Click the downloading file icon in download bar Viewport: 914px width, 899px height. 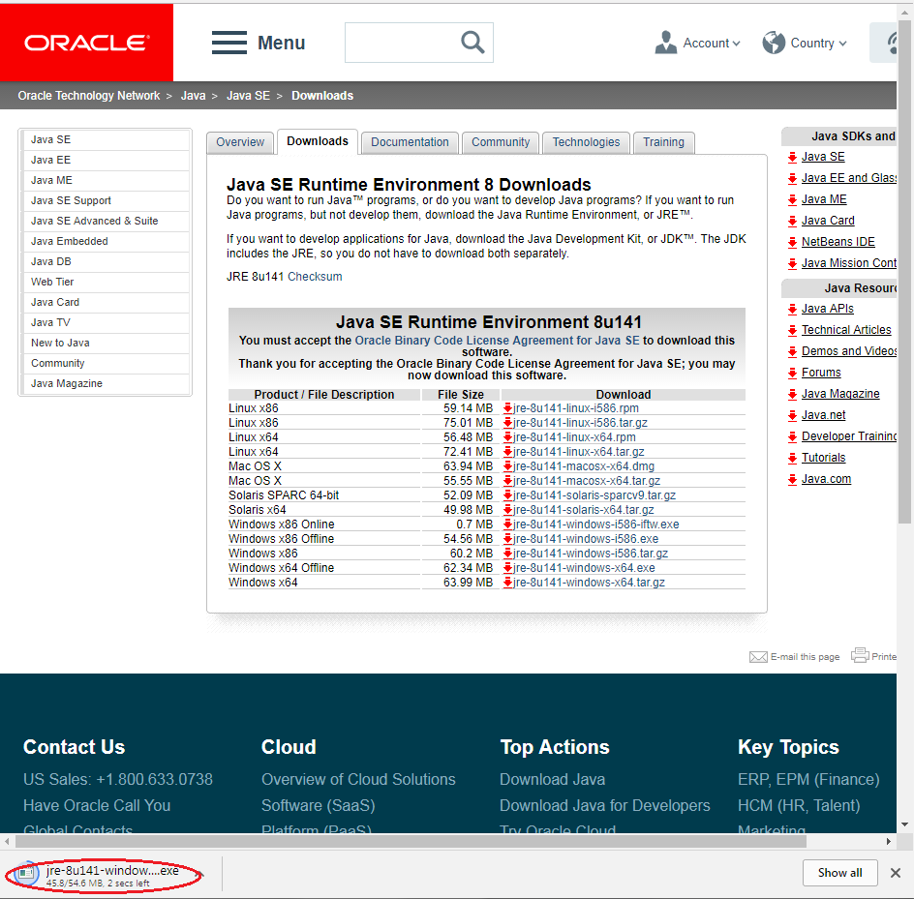coord(26,874)
